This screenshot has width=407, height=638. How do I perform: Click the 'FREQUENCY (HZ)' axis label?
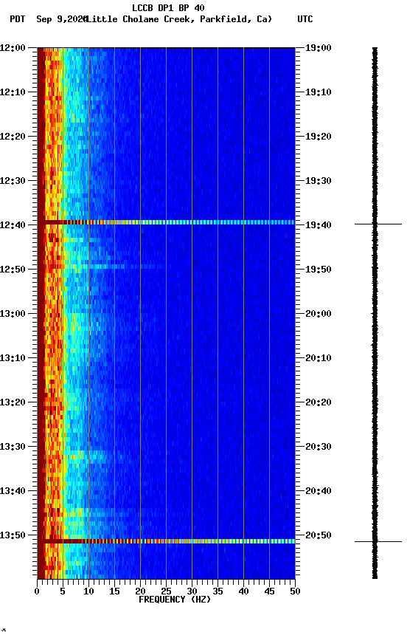175,600
